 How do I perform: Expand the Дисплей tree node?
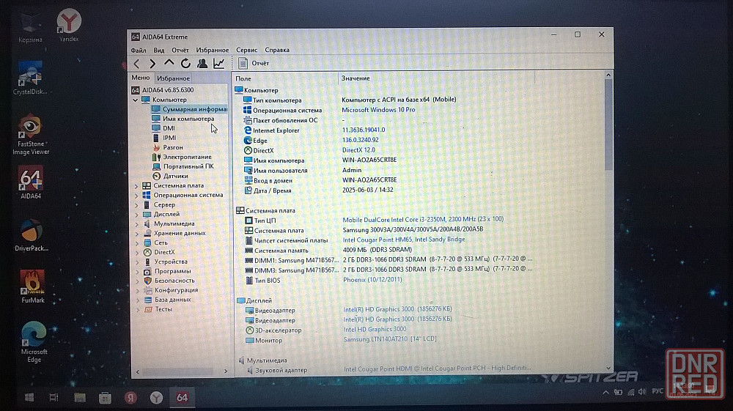click(x=137, y=215)
